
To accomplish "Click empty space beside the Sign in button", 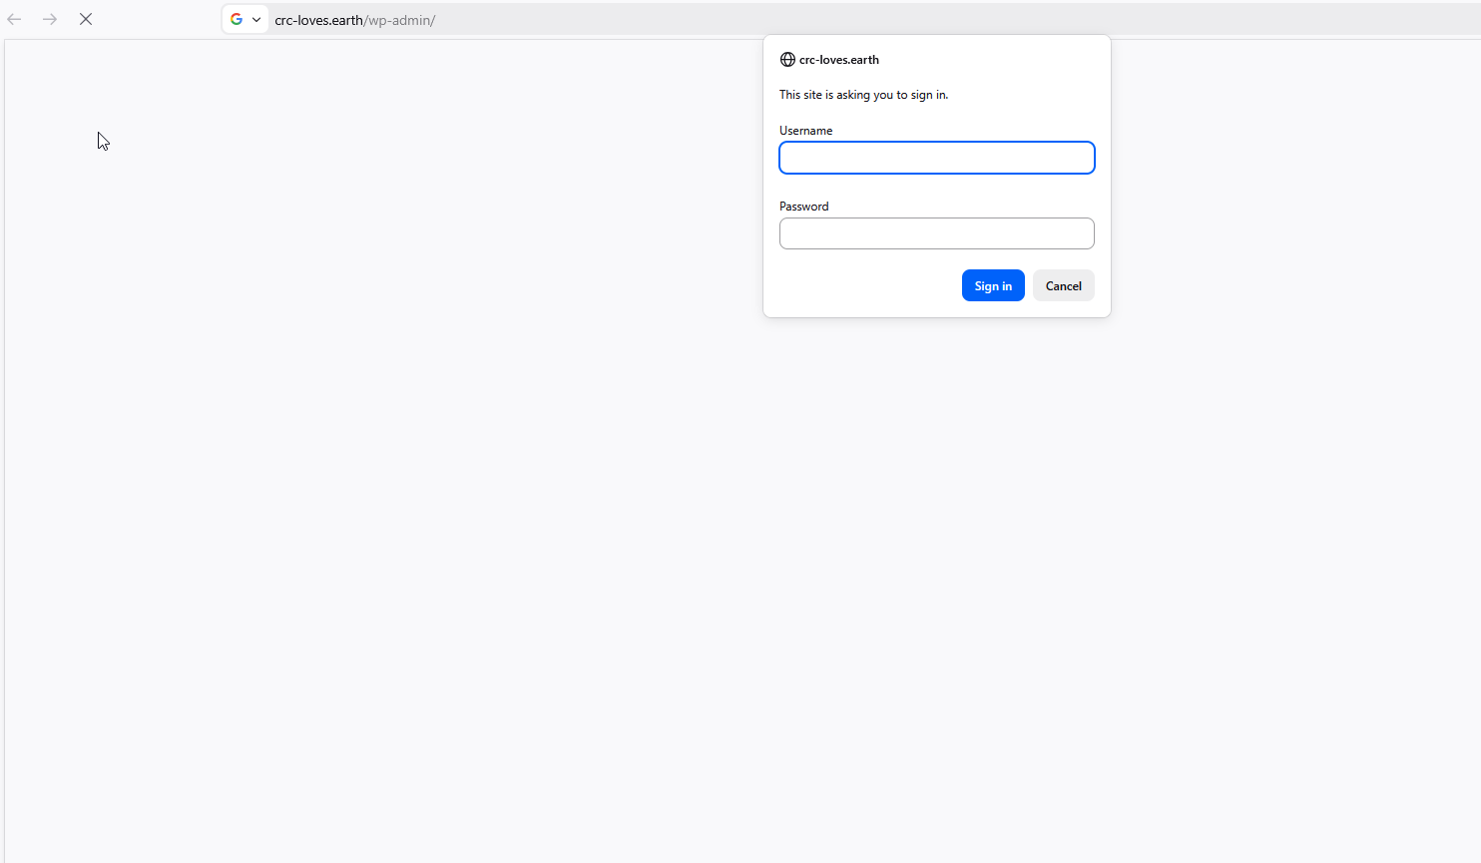I will tap(868, 285).
